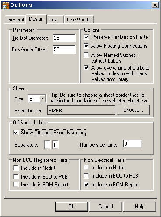Check Non ECO Include in BOM Report
This screenshot has height=217, width=161.
[16, 184]
